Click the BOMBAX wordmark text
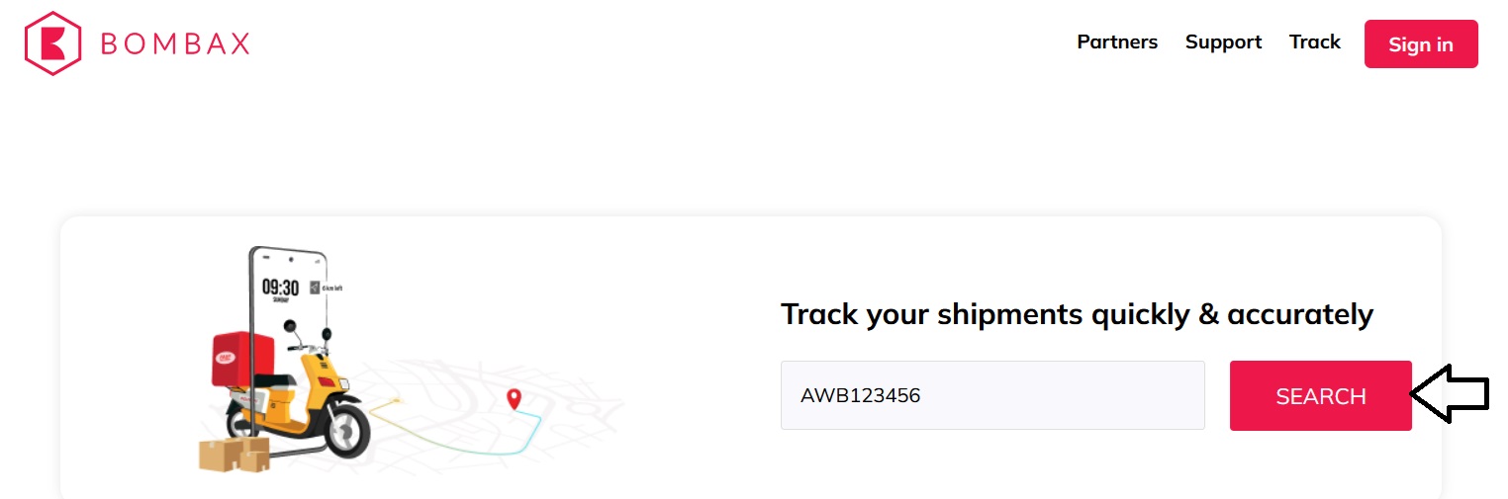1508x499 pixels. pos(174,44)
